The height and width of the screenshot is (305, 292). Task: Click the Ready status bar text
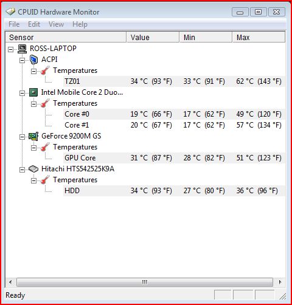coord(15,295)
